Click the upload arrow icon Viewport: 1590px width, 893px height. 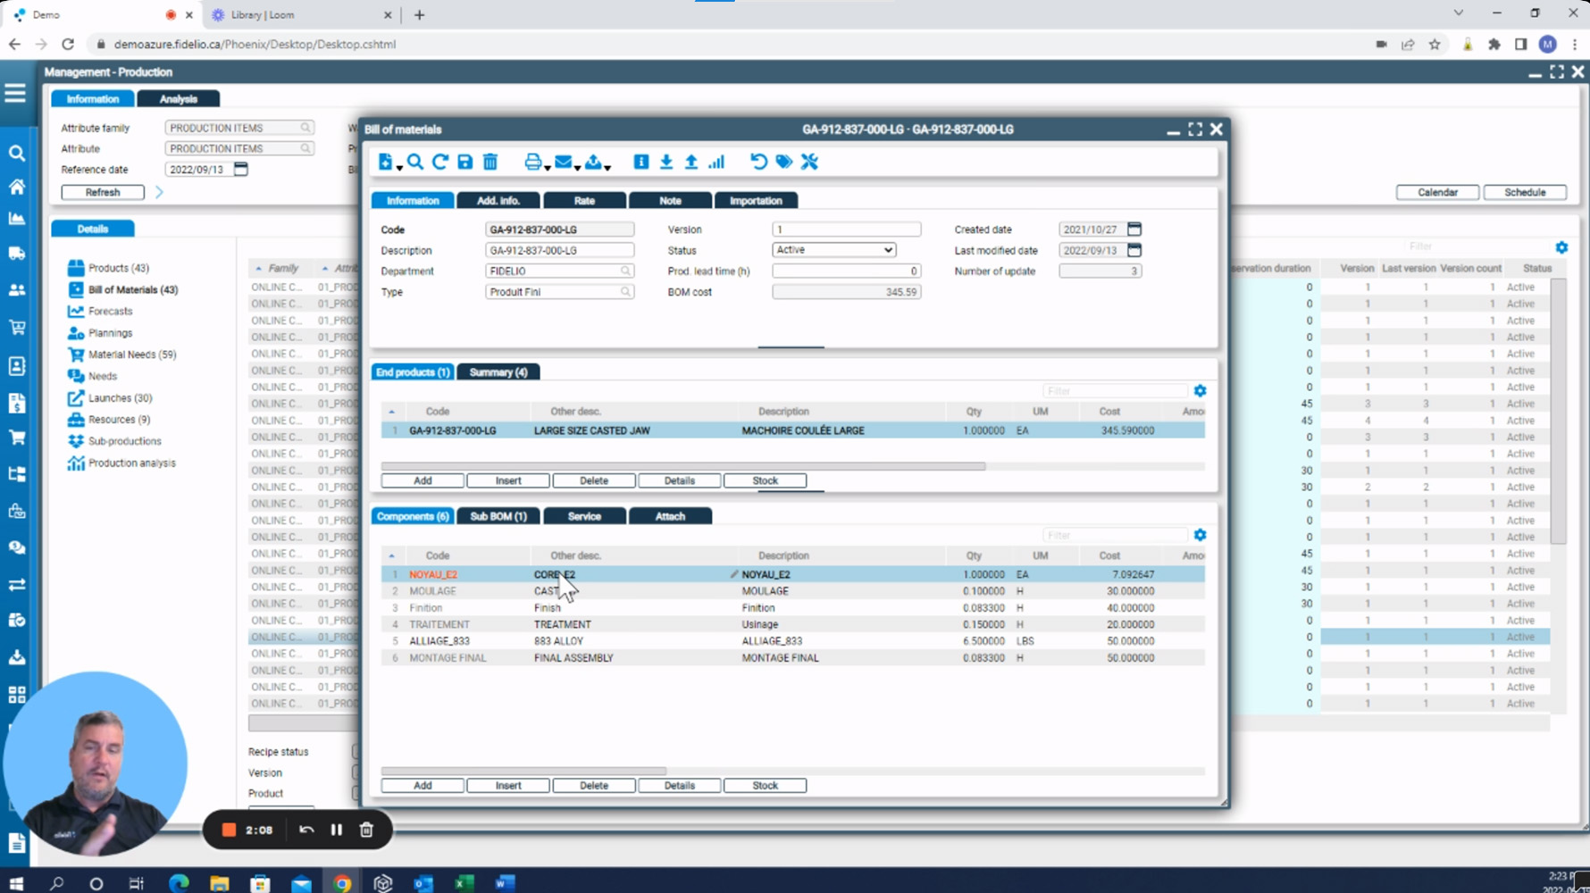[x=691, y=162]
